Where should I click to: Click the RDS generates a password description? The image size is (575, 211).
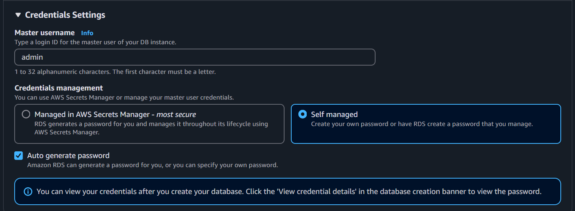point(151,128)
